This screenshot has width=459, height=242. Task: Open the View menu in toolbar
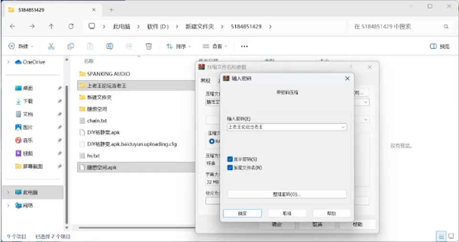tap(215, 46)
